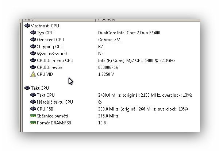This screenshot has width=219, height=151.
Task: Click the stepping value B2
Action: [100, 47]
